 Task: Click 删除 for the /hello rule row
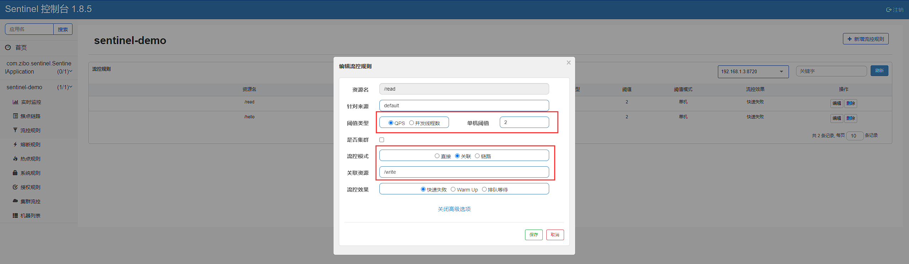pos(851,118)
